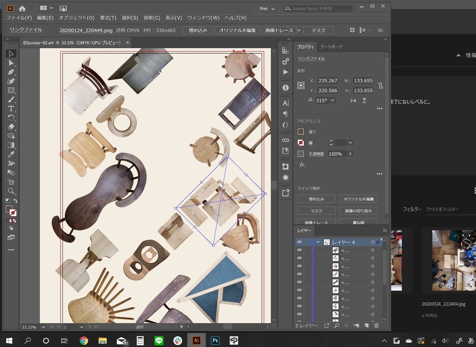Open the rotation angle dropdown

(332, 100)
